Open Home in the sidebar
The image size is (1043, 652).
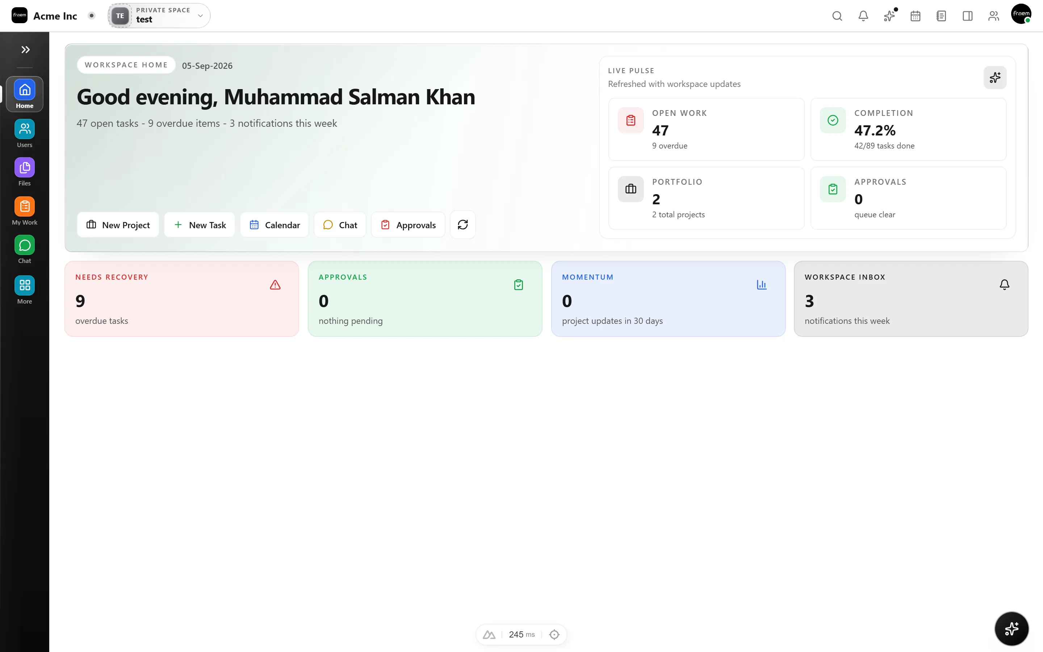25,95
